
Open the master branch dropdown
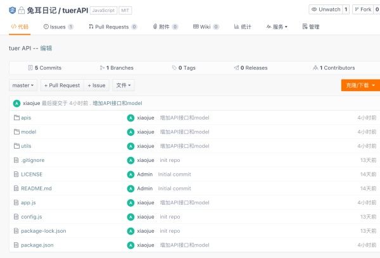click(x=23, y=85)
